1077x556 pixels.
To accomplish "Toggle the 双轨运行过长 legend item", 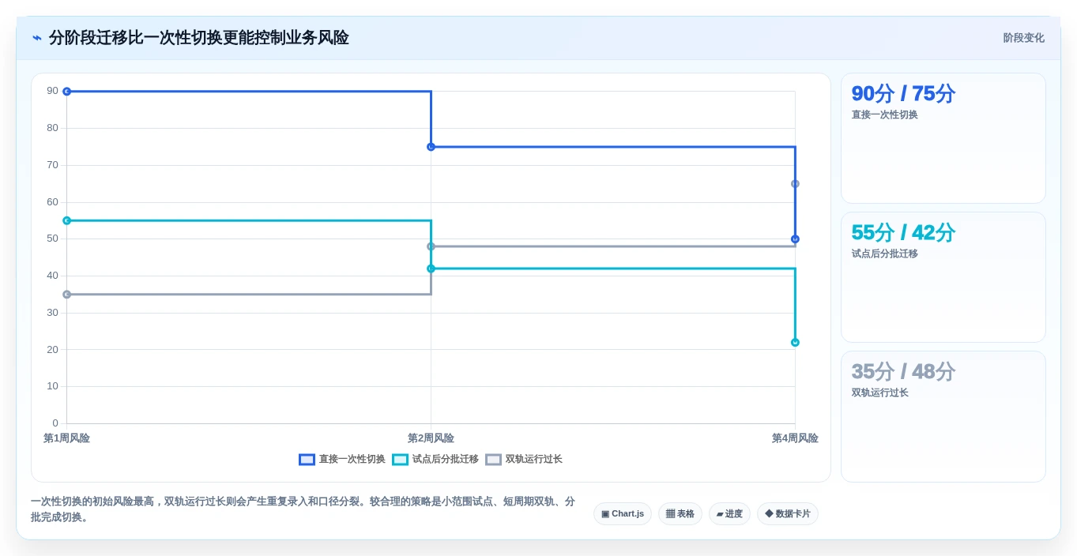I will point(524,459).
